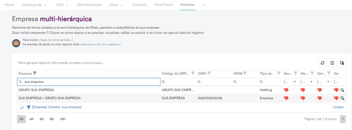Viewport: 352px width, 130px height.
Task: Open the Ges... column filter dropdown
Action: click(x=295, y=82)
